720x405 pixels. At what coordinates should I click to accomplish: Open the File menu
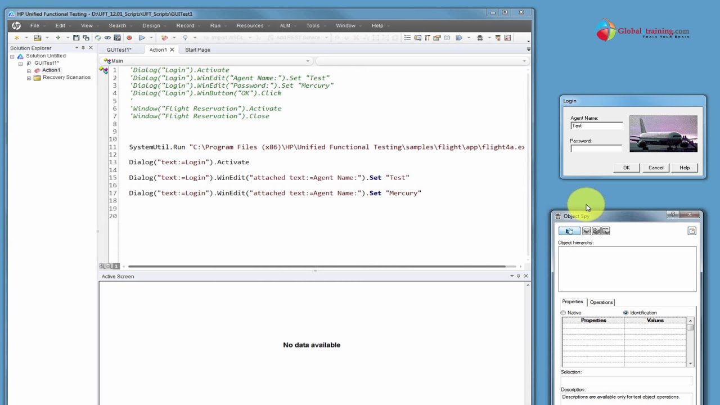35,25
